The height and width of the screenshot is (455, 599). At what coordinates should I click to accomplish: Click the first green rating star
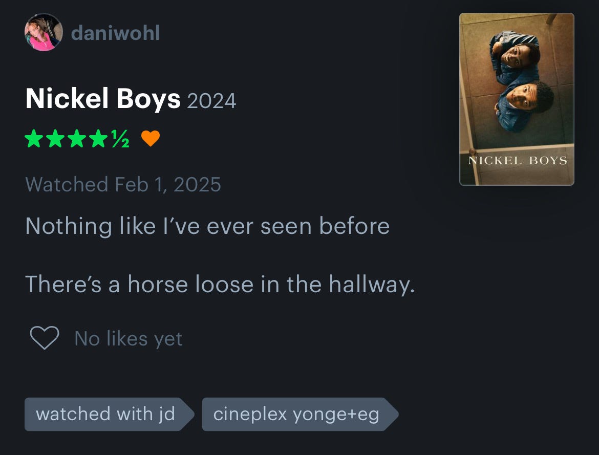(x=34, y=138)
